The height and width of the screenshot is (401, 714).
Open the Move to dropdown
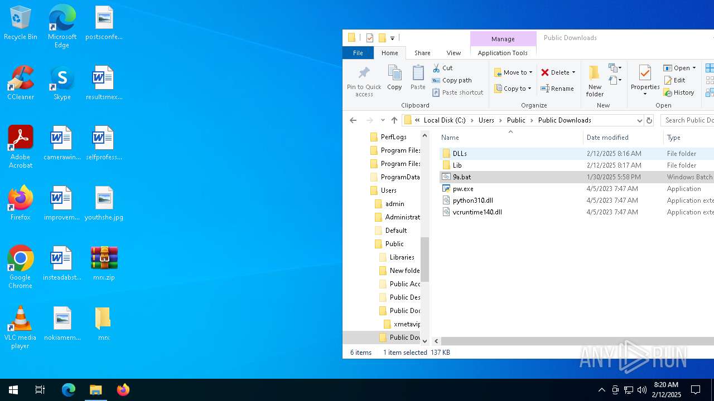coord(513,72)
